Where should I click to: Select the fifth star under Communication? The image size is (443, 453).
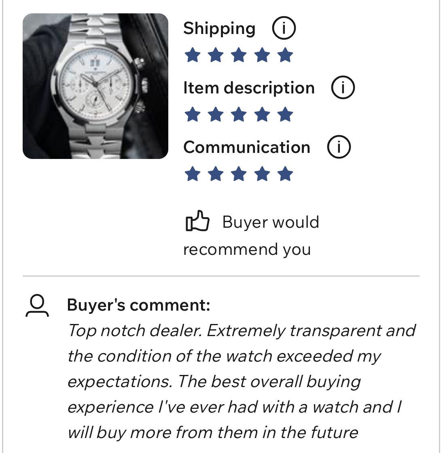click(x=285, y=174)
